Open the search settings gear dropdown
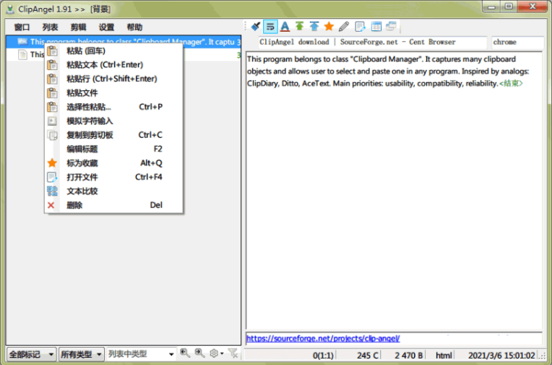Image resolution: width=552 pixels, height=365 pixels. [216, 353]
